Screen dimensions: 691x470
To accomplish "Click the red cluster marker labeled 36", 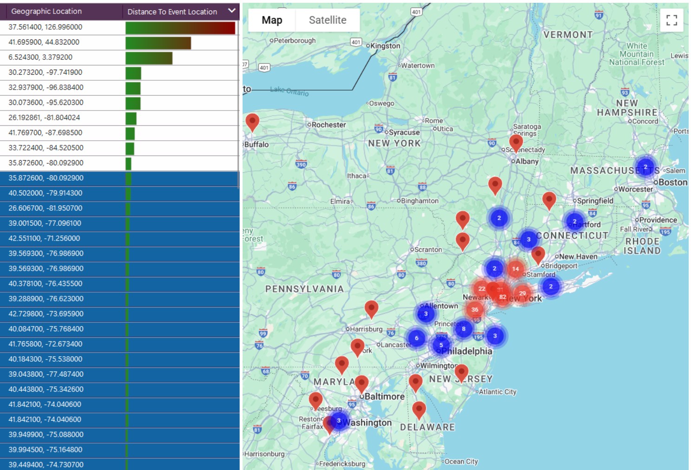I will pos(474,310).
